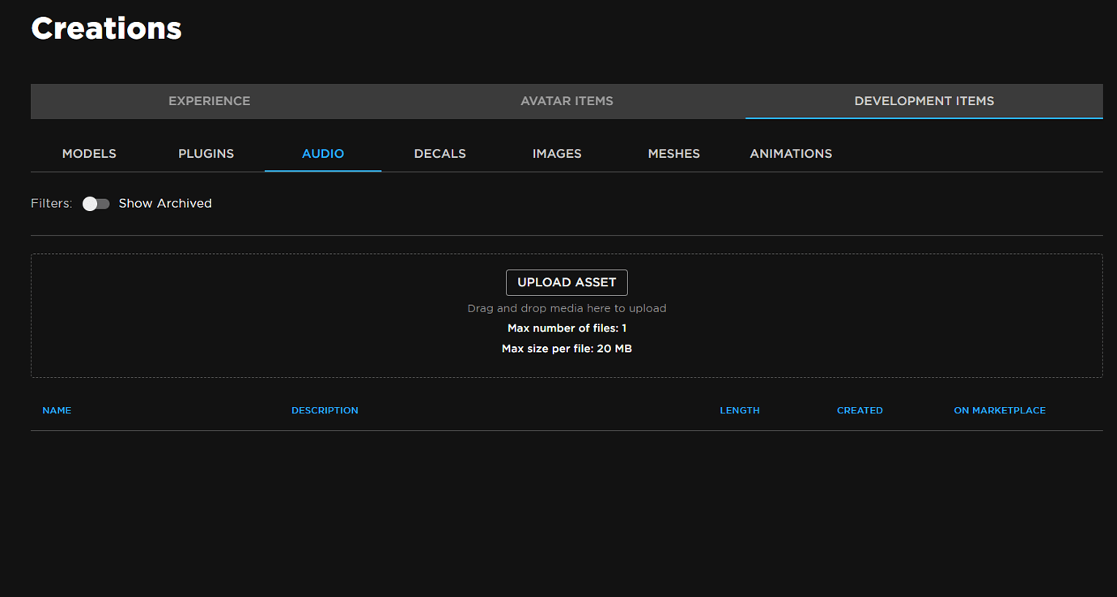
Task: Toggle the Show Archived filter switch
Action: pos(96,203)
